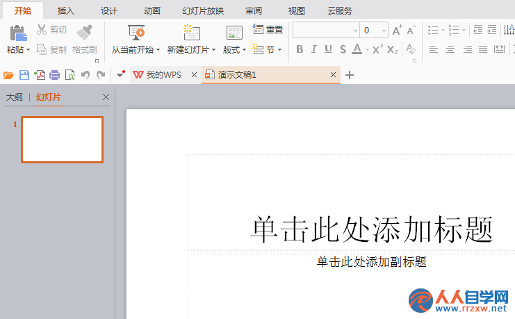Viewport: 515px width, 319px height.
Task: Toggle Bold formatting
Action: [x=300, y=49]
